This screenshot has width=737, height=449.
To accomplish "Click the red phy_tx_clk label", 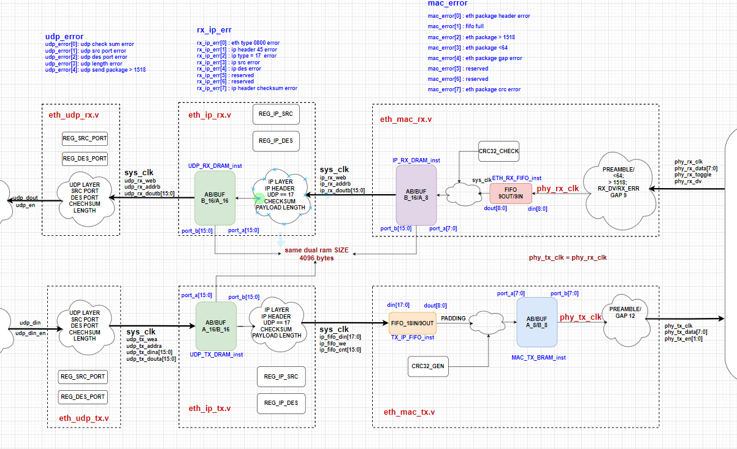I will pos(581,317).
